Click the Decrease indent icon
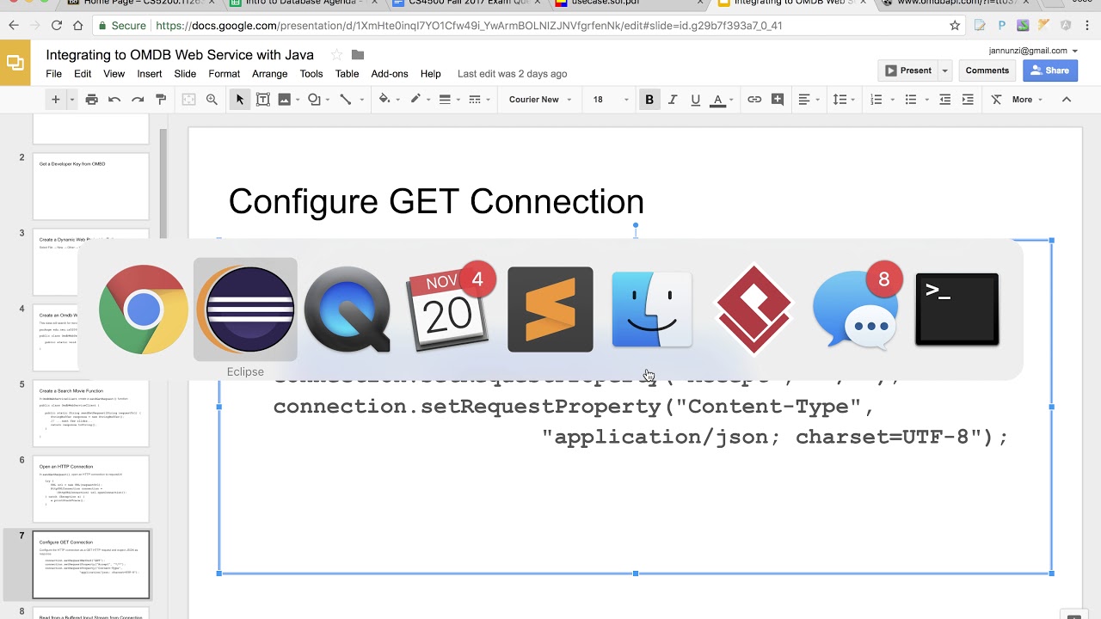The height and width of the screenshot is (619, 1101). [x=944, y=100]
